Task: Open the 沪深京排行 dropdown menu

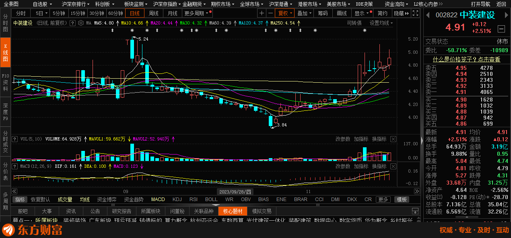Action: 76,4
